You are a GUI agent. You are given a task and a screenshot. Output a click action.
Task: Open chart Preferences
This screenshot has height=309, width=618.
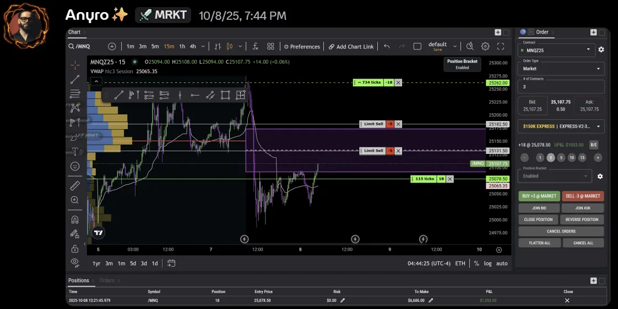302,46
